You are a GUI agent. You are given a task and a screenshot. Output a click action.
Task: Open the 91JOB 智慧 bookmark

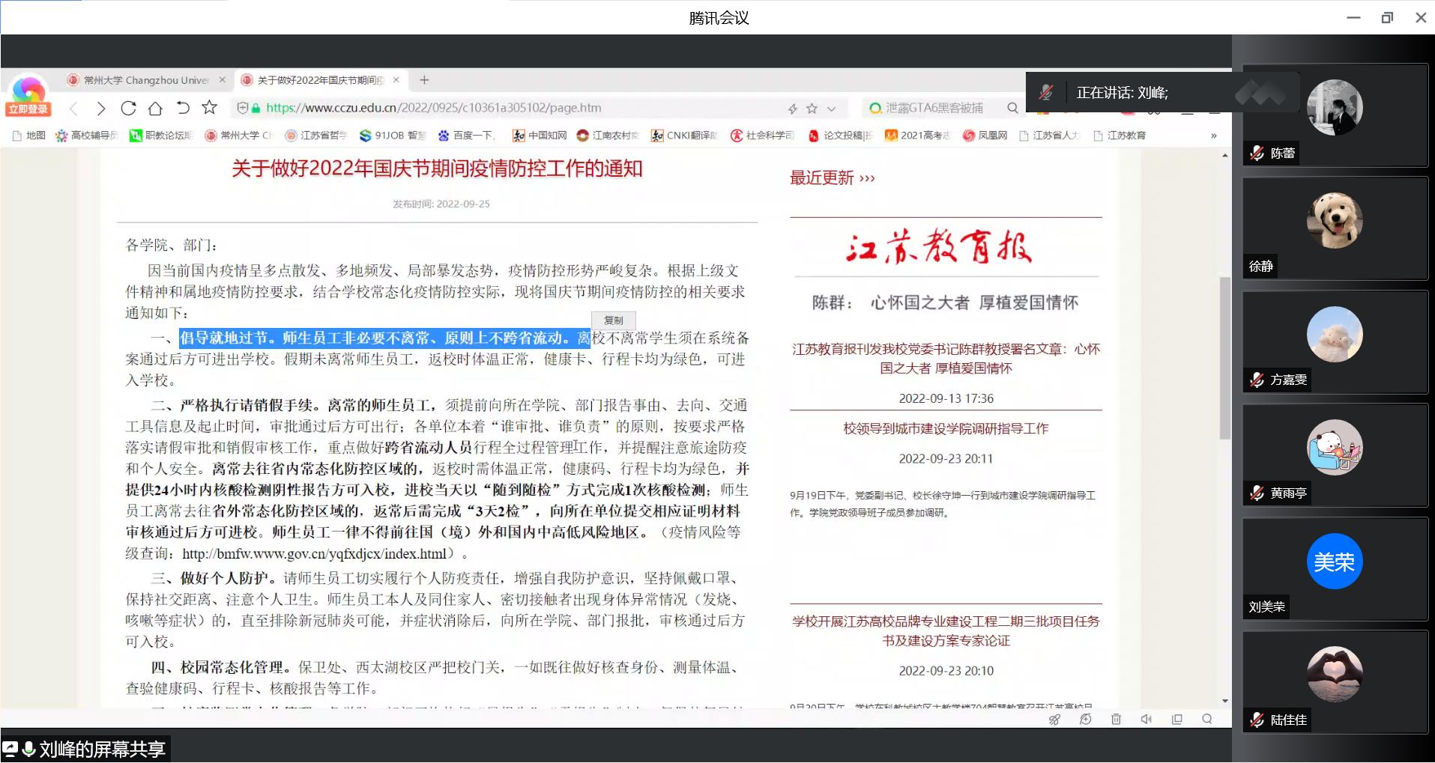point(392,136)
